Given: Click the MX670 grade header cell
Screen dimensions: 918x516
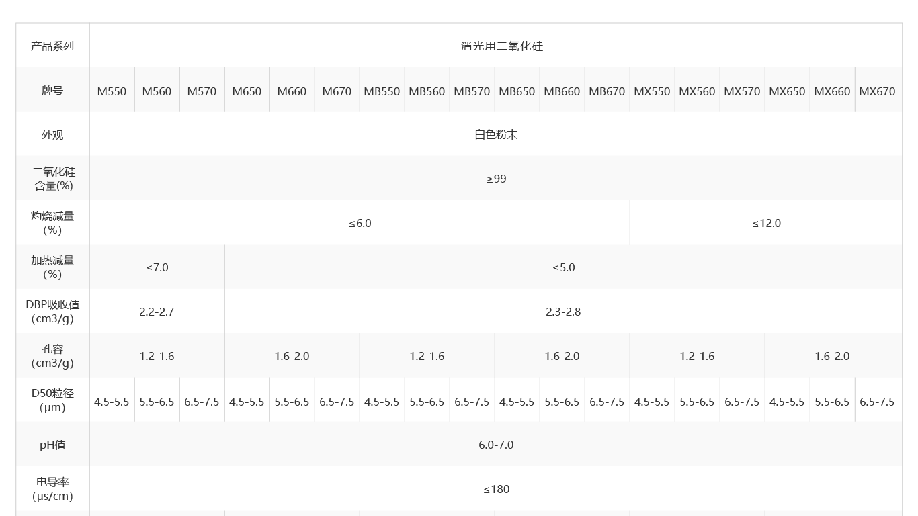Looking at the screenshot, I should (877, 91).
